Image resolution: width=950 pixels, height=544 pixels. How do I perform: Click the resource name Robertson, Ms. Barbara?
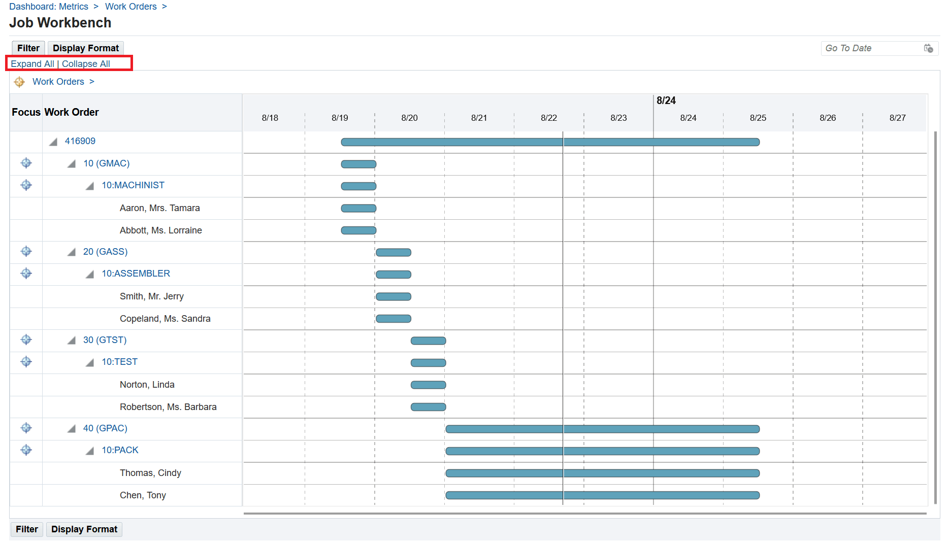(168, 407)
